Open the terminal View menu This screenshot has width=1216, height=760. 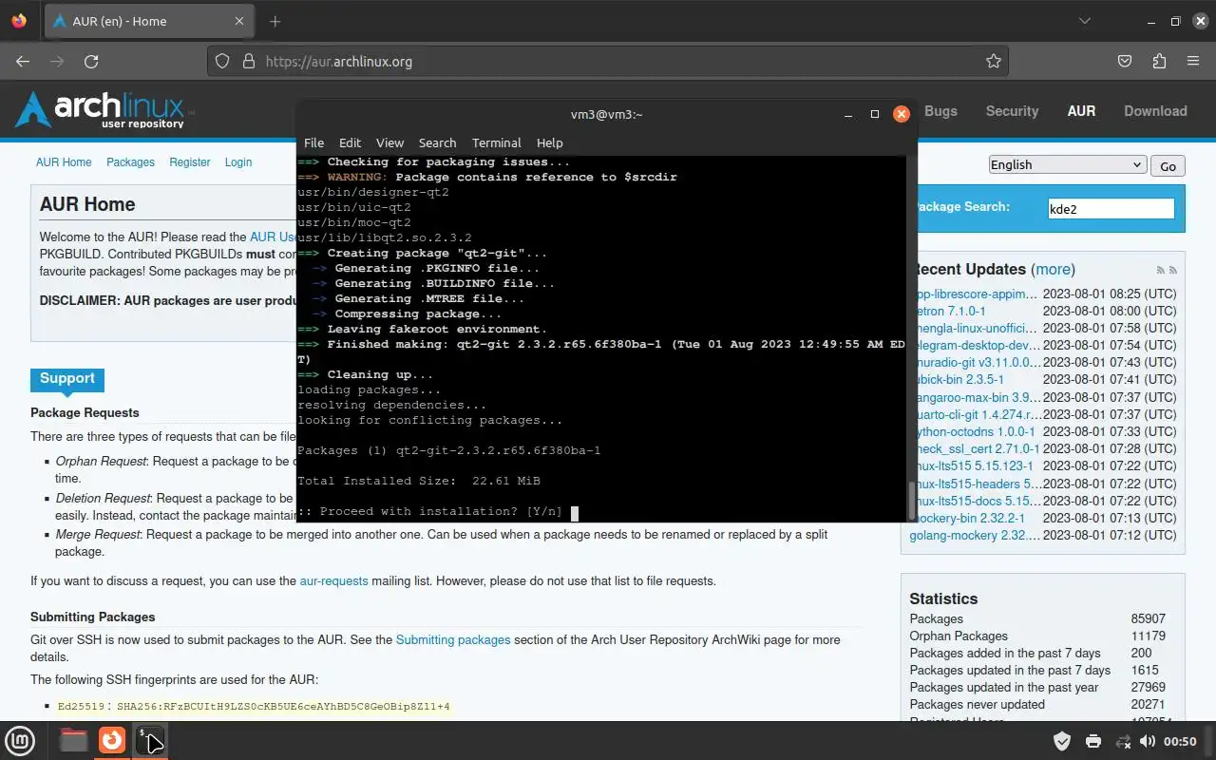[x=389, y=142]
